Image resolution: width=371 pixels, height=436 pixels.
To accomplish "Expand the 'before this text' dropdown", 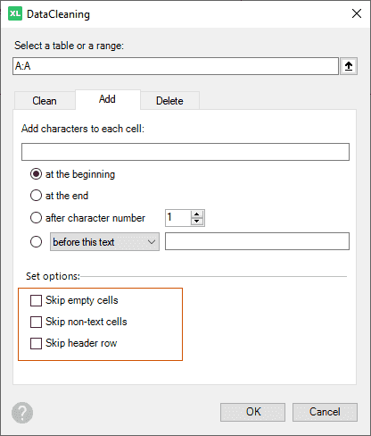I will point(104,242).
